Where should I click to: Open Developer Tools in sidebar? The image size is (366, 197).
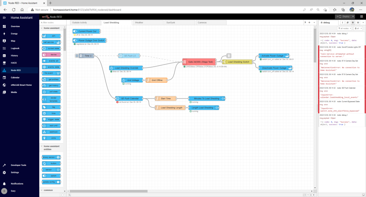[19, 165]
